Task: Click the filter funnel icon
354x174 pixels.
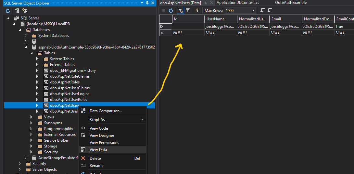Action: 188,10
